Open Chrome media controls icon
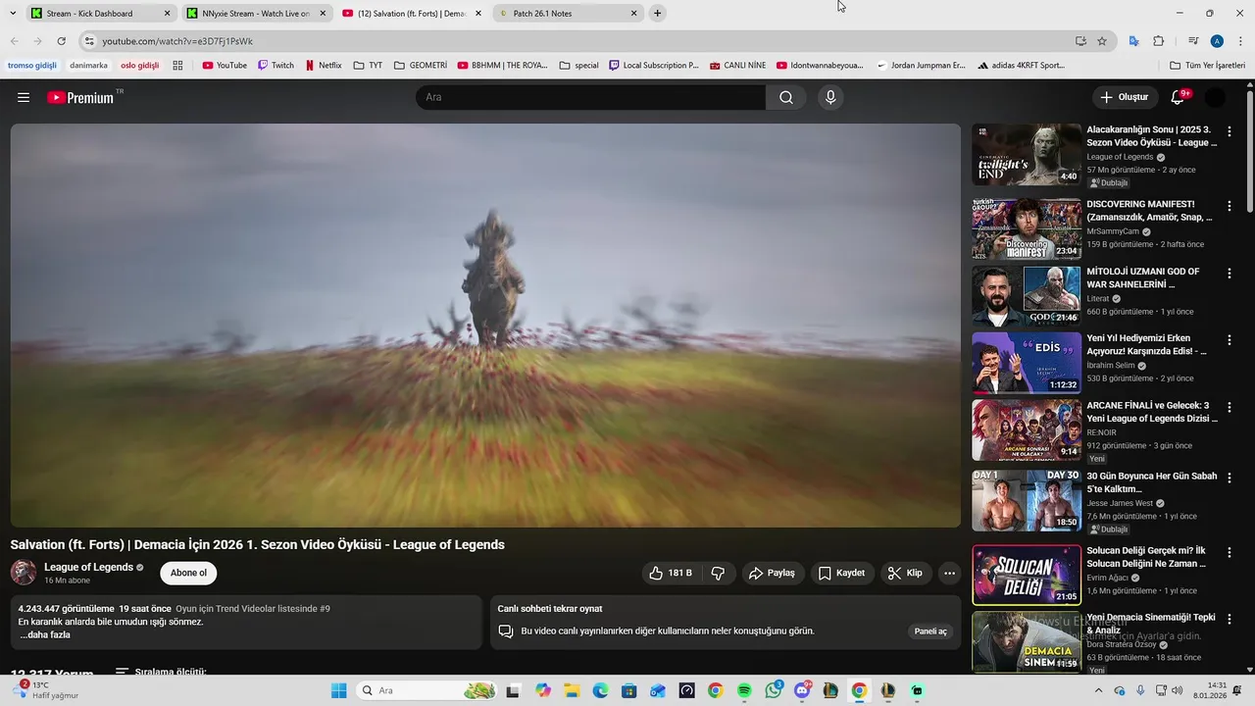The width and height of the screenshot is (1255, 706). coord(1193,41)
